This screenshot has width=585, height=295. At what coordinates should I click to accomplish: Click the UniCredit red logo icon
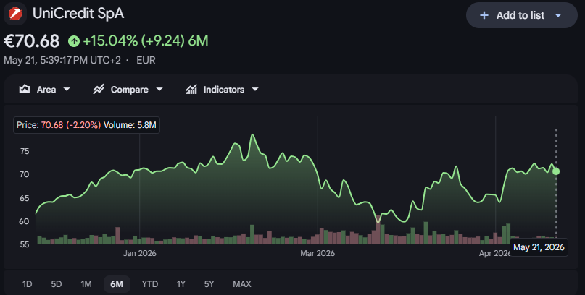click(x=15, y=14)
